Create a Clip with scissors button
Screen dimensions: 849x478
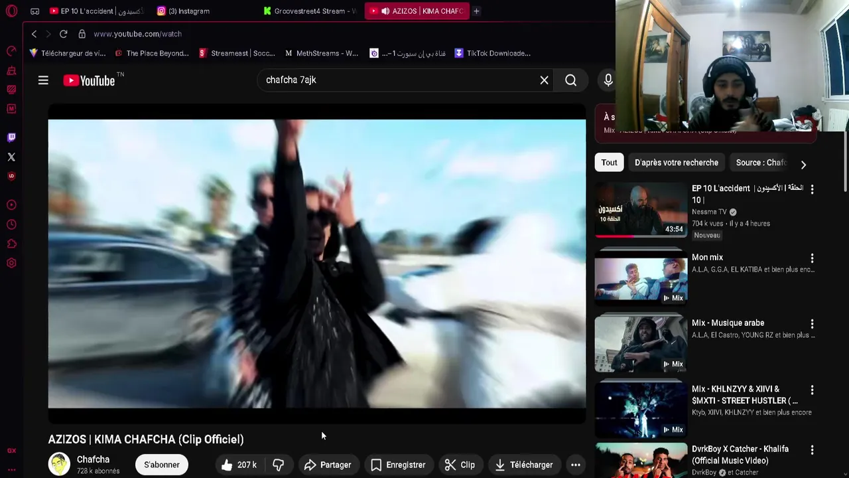(460, 465)
